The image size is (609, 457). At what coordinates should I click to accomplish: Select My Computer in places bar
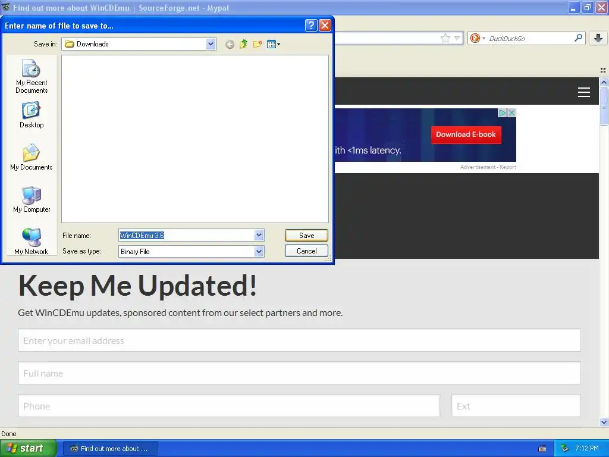coord(32,200)
